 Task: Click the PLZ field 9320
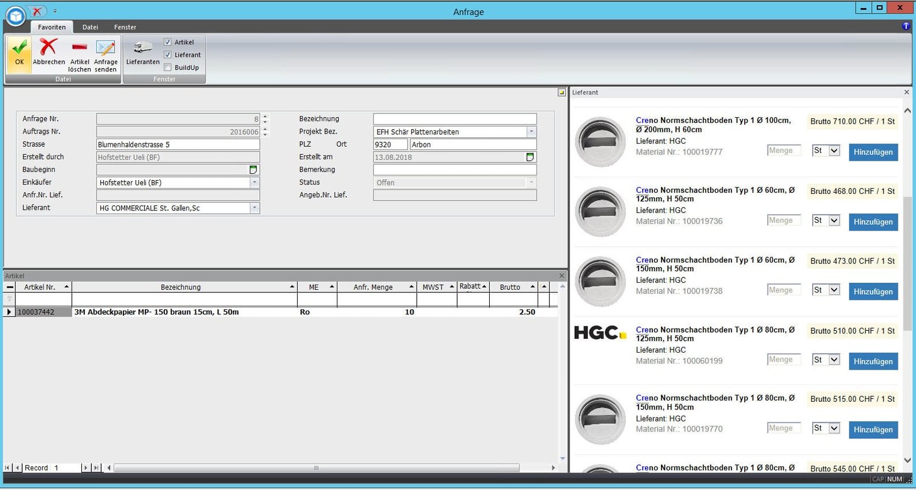pos(390,145)
